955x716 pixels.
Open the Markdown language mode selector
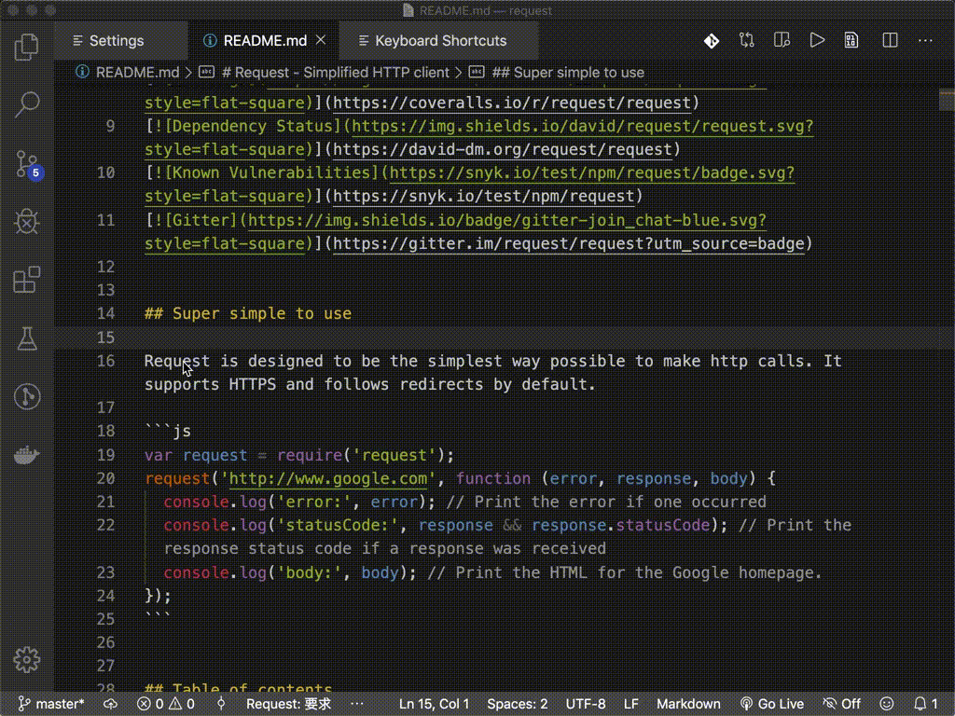tap(688, 704)
